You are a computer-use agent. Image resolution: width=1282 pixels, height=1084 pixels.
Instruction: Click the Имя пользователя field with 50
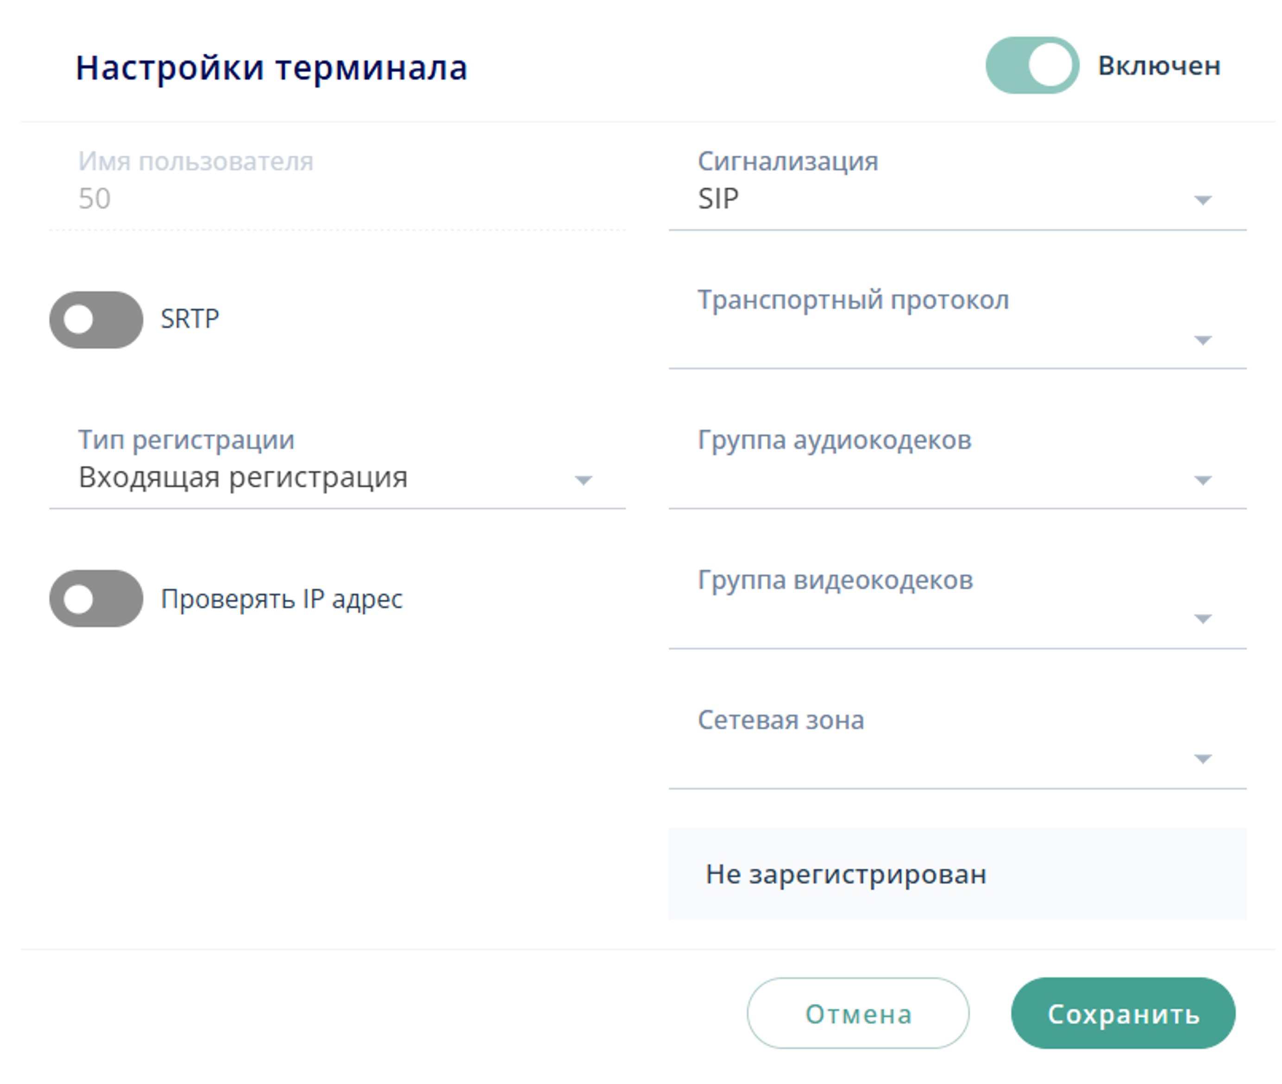click(x=337, y=188)
